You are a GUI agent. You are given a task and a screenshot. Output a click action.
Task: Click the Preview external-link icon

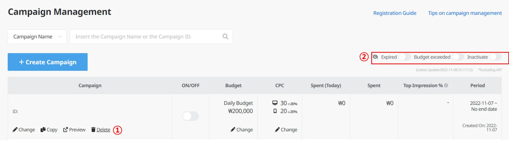click(x=65, y=130)
